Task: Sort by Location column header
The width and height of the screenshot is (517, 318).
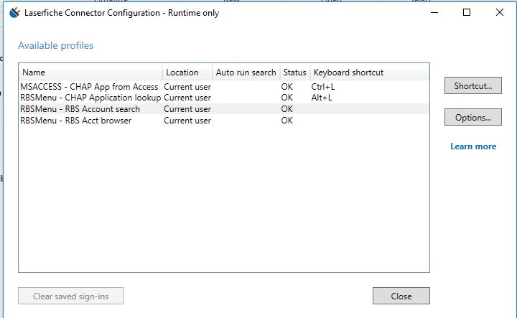Action: (187, 73)
